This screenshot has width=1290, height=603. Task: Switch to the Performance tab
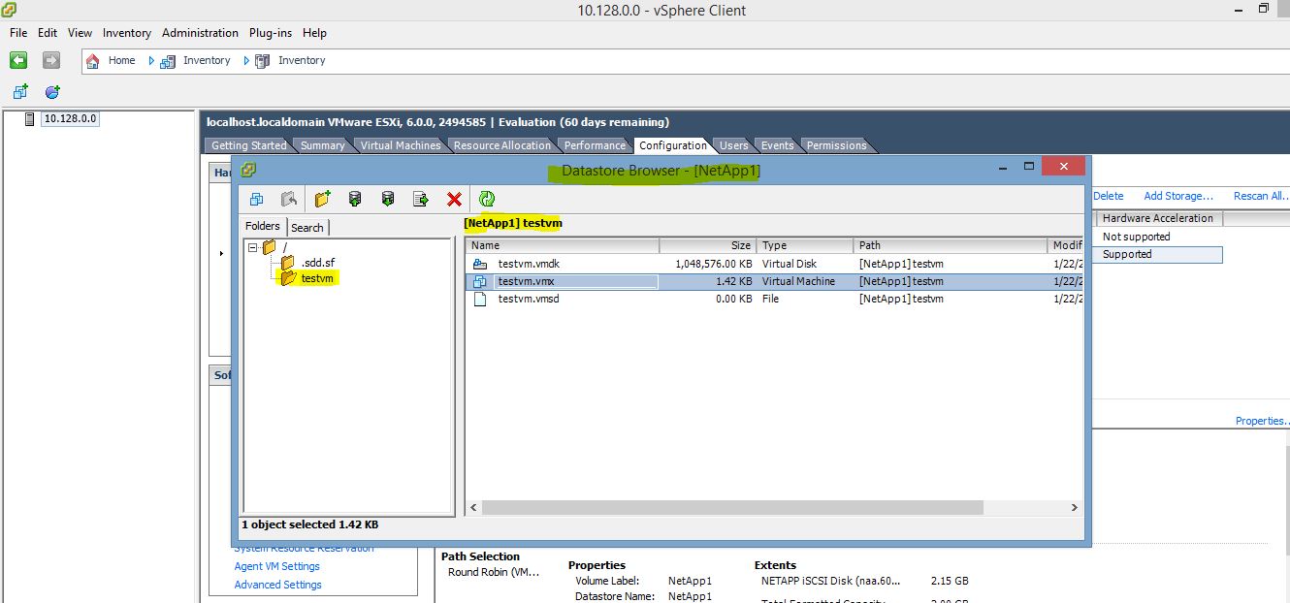(x=595, y=145)
